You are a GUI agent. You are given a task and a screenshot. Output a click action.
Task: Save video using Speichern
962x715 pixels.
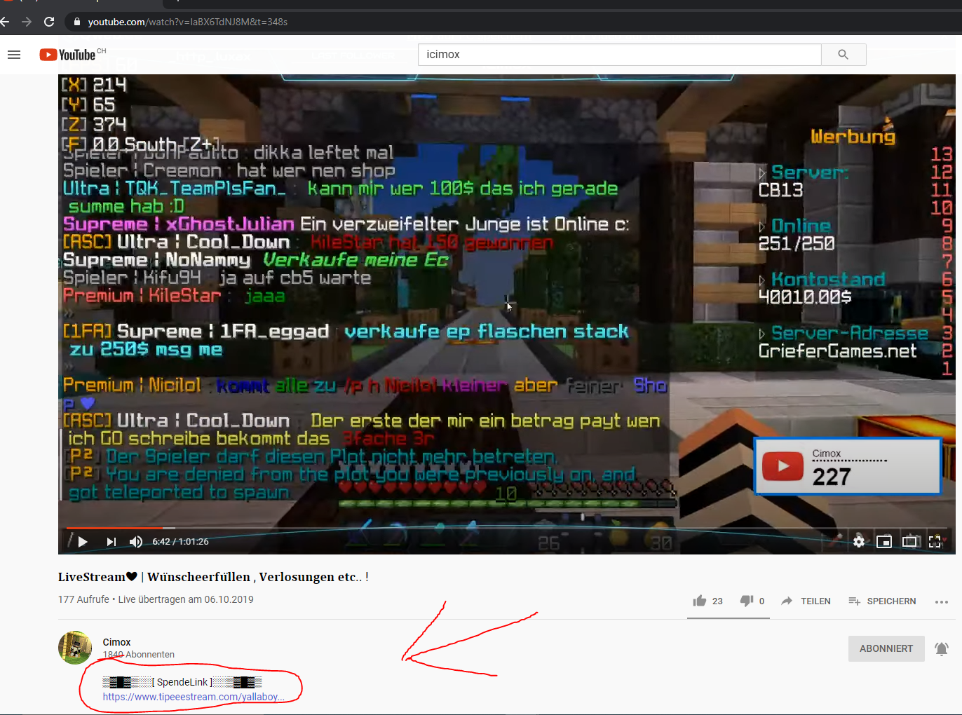click(x=882, y=601)
